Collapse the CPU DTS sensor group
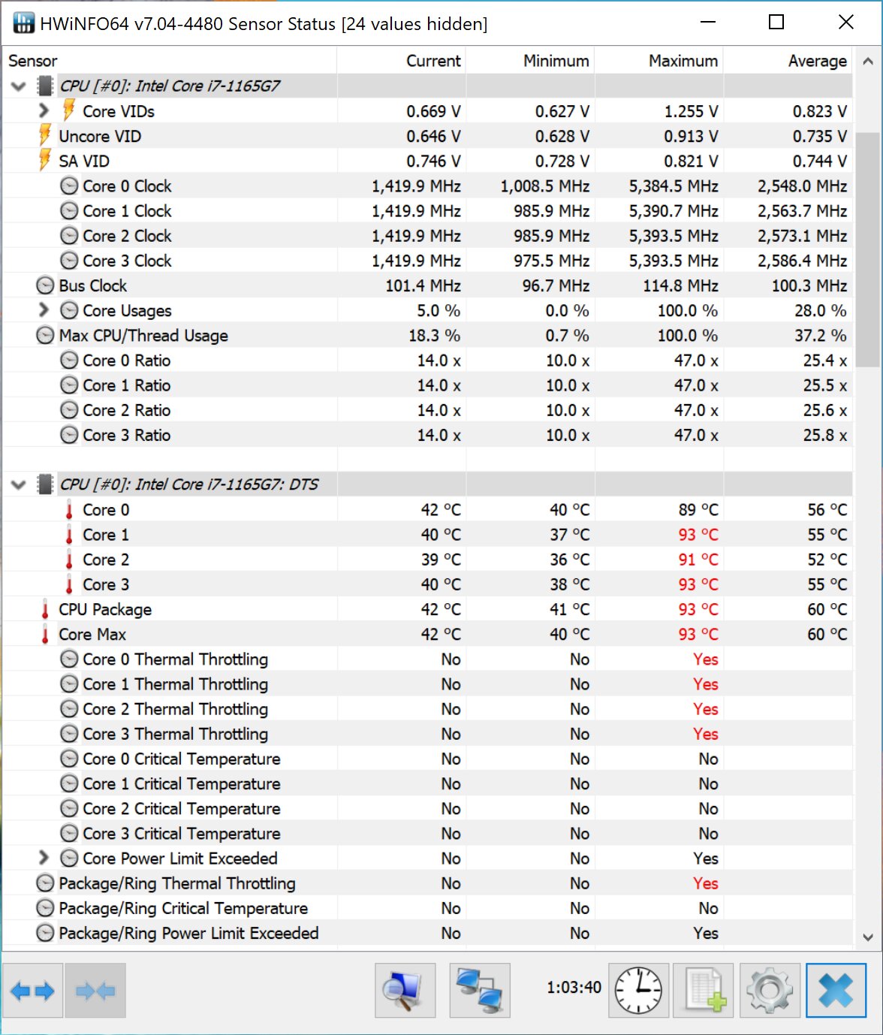This screenshot has width=883, height=1035. click(x=19, y=484)
